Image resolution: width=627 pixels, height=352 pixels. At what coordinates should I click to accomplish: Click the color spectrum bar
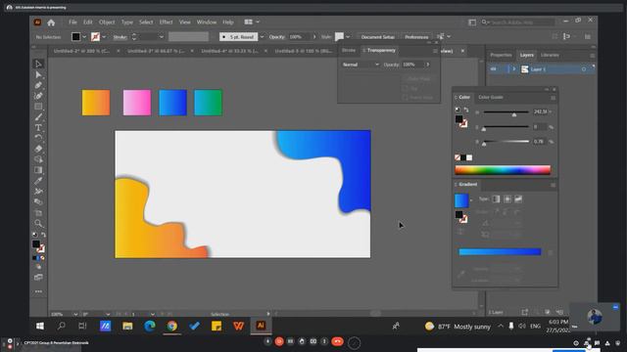[503, 170]
